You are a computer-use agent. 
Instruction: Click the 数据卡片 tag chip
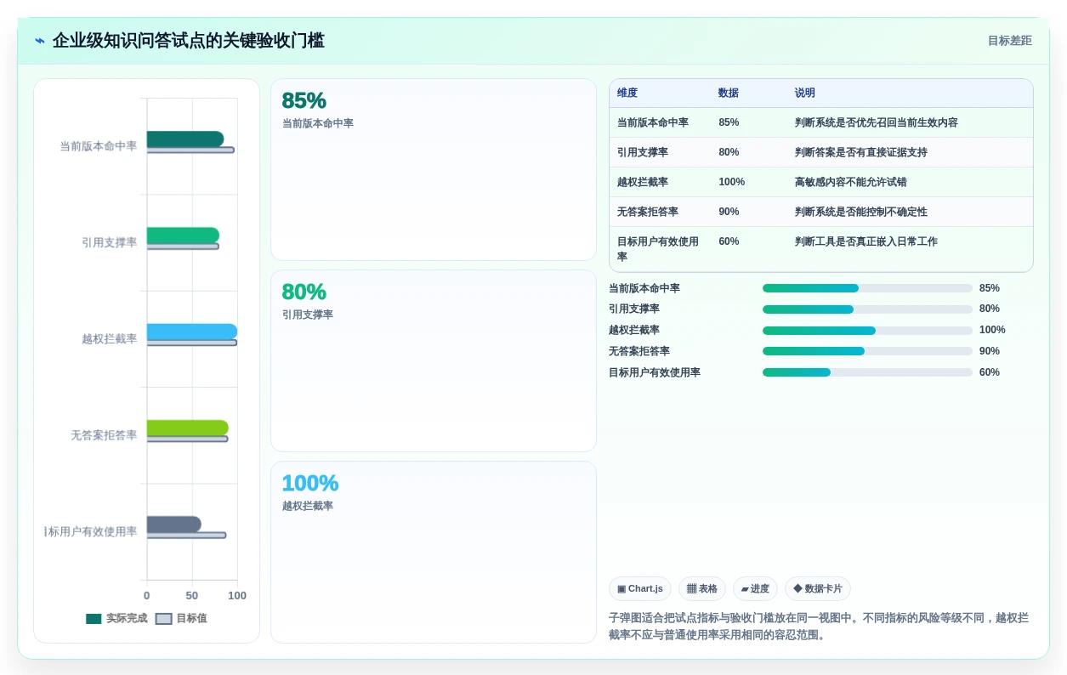pyautogui.click(x=818, y=588)
